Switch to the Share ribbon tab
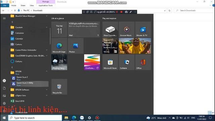Image resolution: width=215 pixels, height=121 pixels. pos(23,5)
